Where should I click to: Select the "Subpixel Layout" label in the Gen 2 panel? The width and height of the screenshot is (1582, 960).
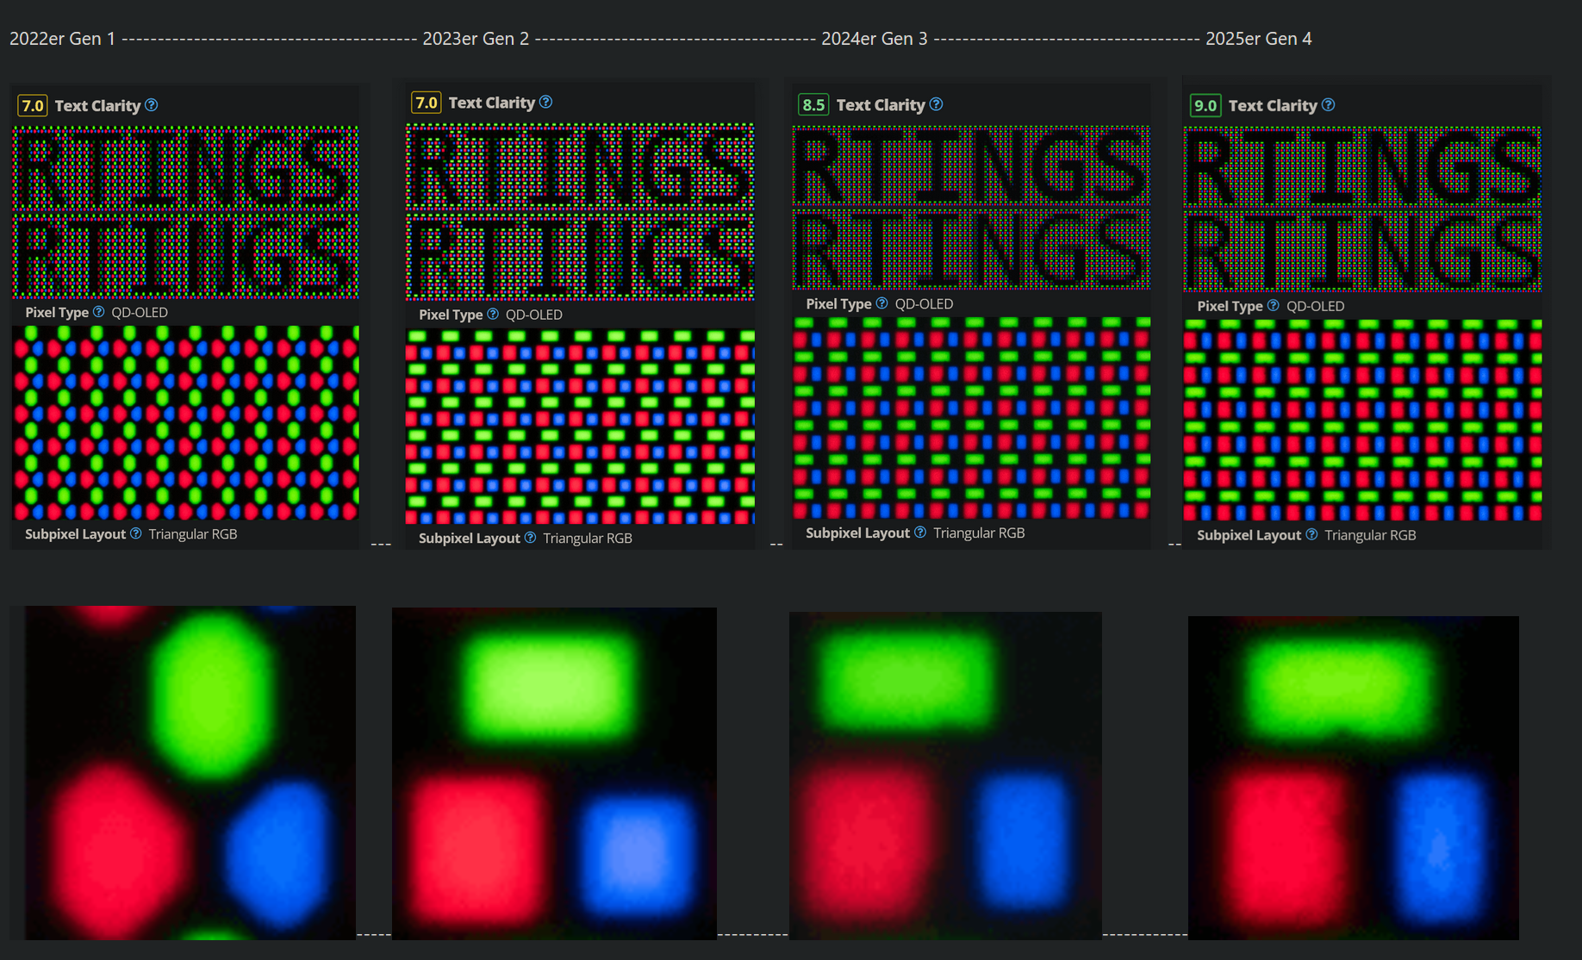pos(470,539)
